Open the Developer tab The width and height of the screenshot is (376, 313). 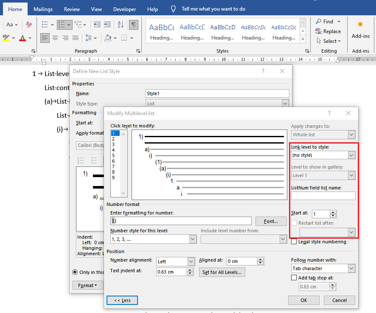tap(124, 9)
